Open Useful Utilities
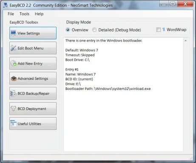 coord(33,124)
